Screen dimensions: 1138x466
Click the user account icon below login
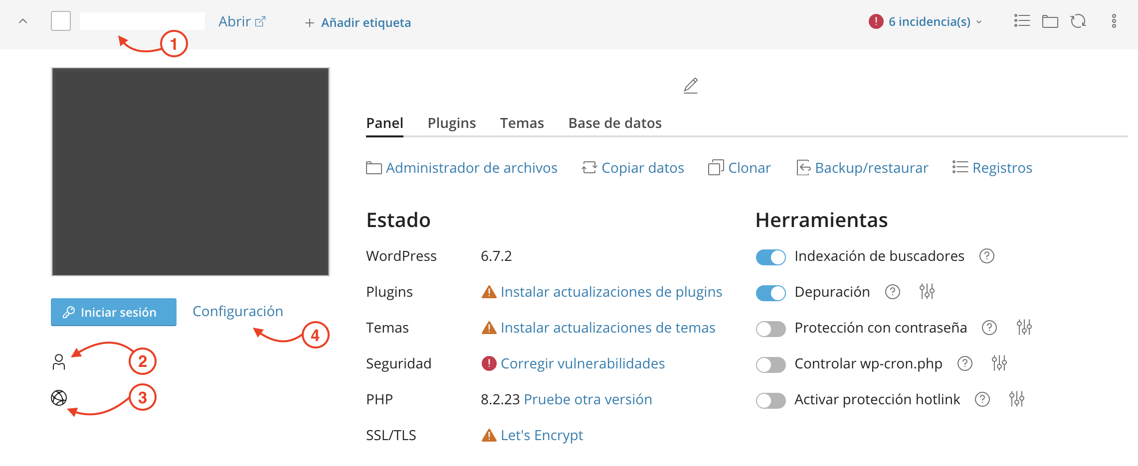pos(59,362)
